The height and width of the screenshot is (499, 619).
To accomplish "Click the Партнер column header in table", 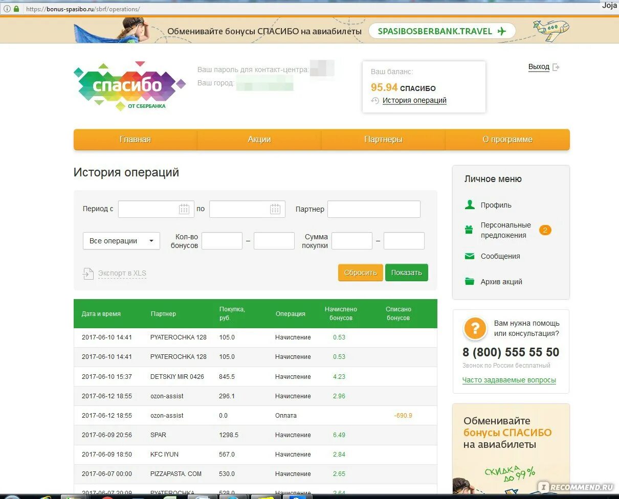I will (x=163, y=314).
